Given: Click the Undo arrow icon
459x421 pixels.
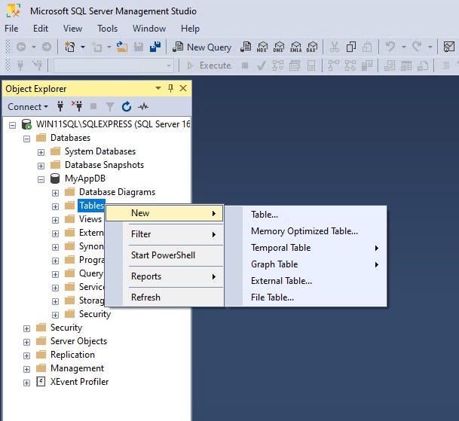Looking at the screenshot, I should tap(390, 47).
